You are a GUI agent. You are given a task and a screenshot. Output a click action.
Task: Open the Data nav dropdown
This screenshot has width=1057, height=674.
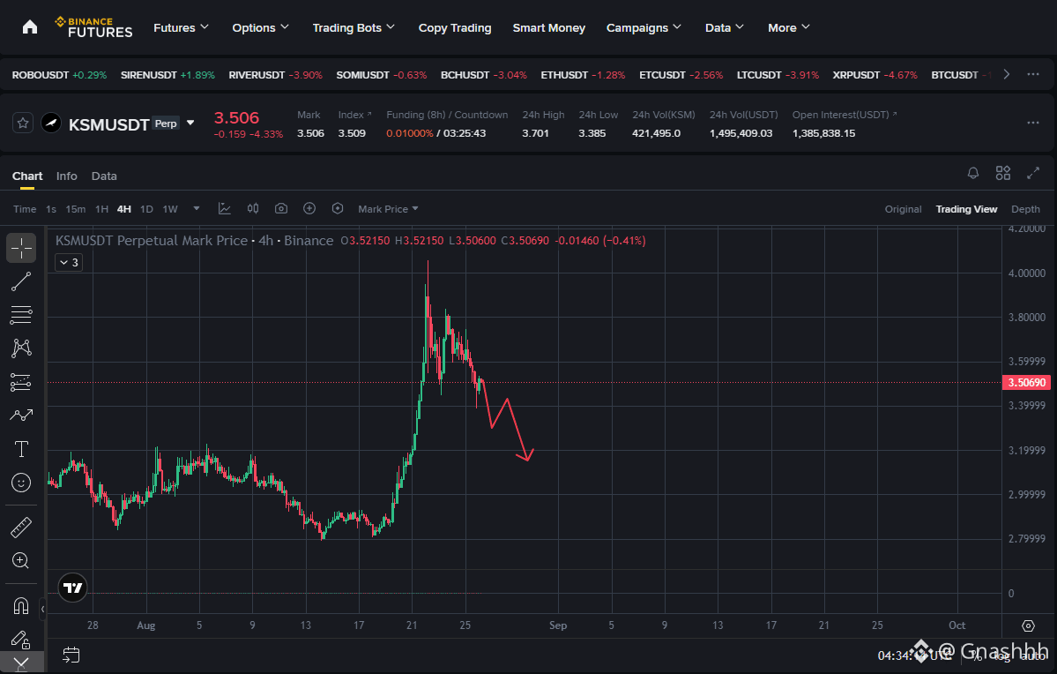pyautogui.click(x=724, y=27)
